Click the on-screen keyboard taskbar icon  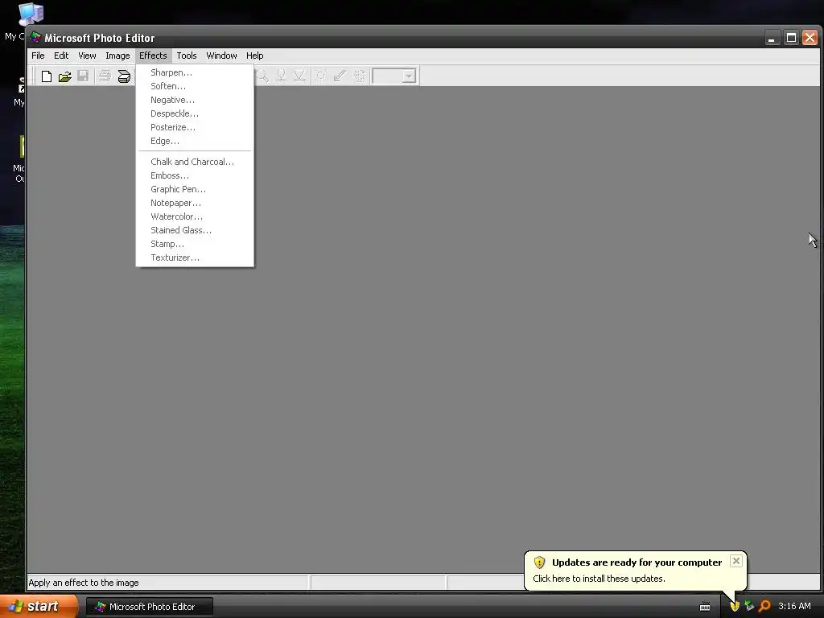tap(705, 607)
